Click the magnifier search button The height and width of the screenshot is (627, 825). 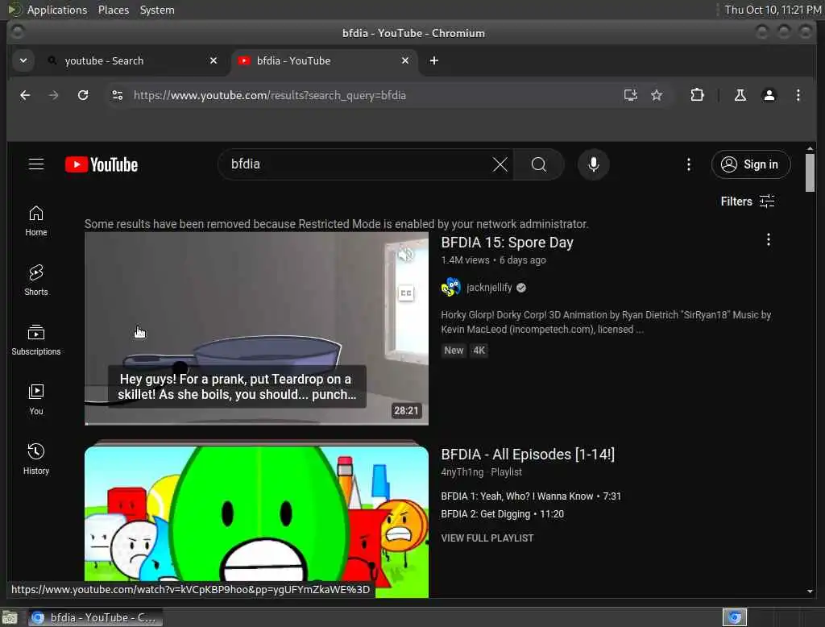(538, 164)
